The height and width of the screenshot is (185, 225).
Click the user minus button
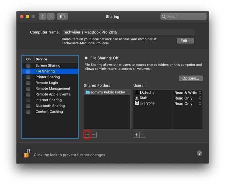(143, 135)
